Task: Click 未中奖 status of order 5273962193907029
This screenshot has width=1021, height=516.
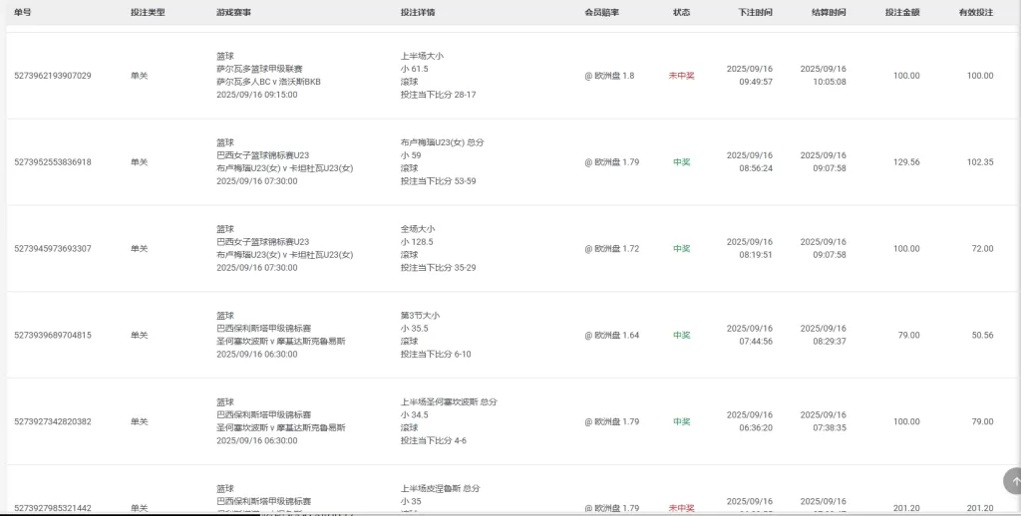Action: (681, 76)
